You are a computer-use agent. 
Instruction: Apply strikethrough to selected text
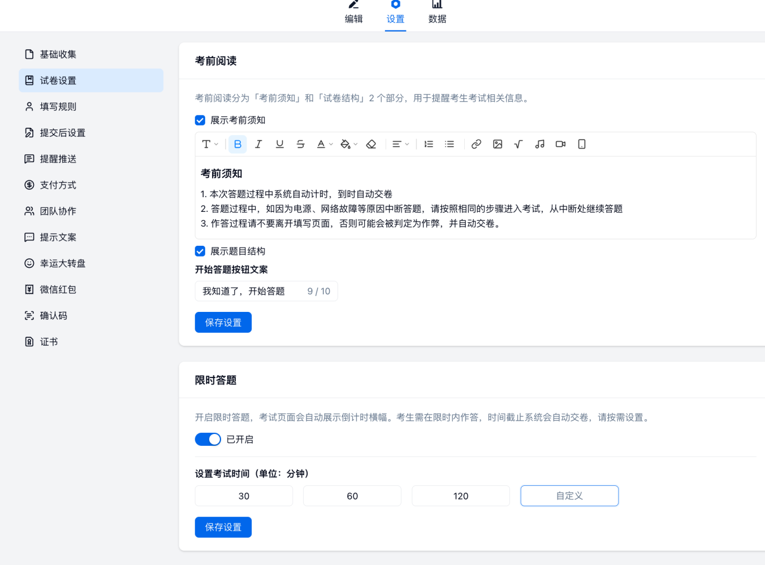point(300,144)
